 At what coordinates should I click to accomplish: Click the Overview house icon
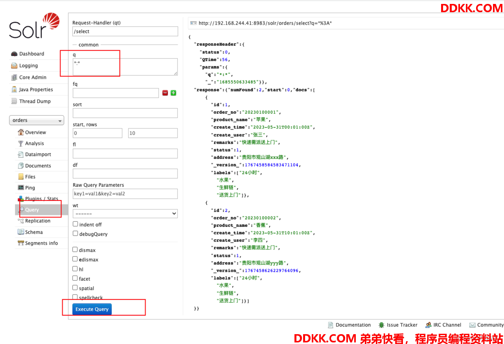coord(21,132)
